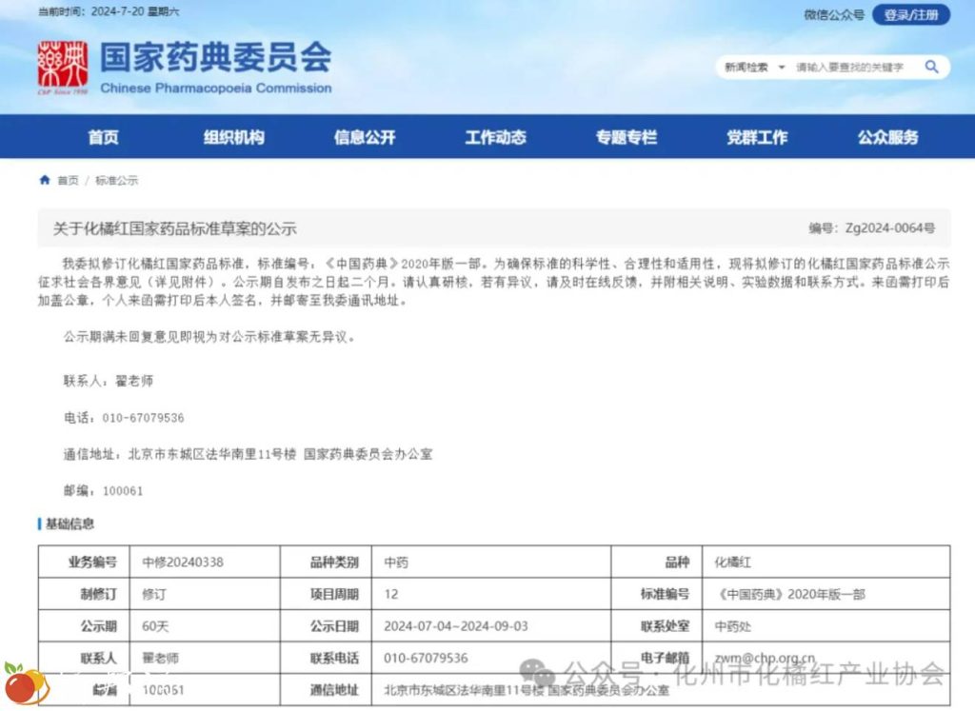Click the 国家药典委员会 site title text

click(215, 58)
